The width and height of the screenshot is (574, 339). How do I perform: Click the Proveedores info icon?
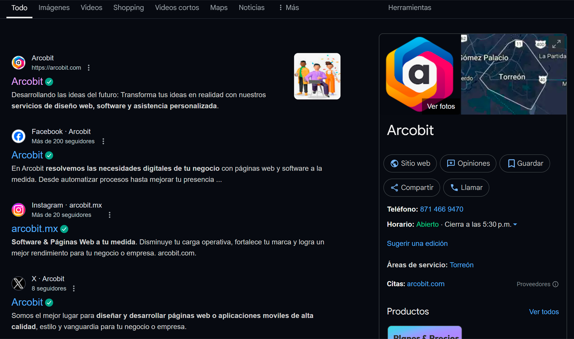click(555, 284)
